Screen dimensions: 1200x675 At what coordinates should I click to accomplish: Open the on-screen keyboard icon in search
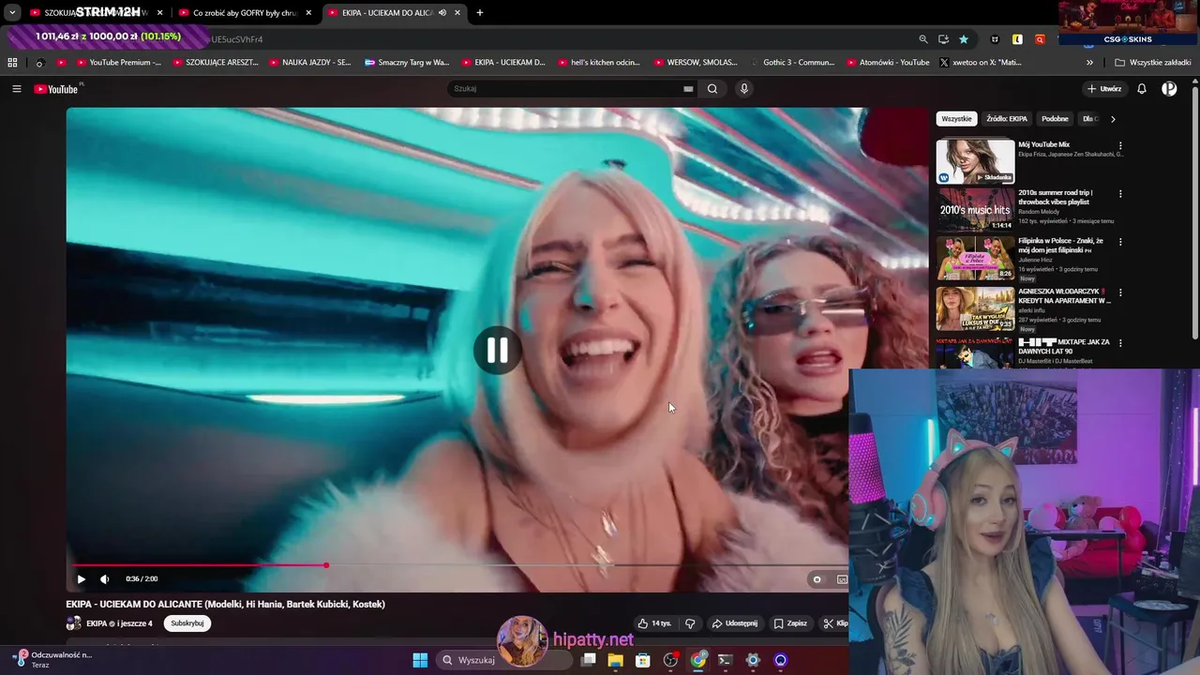[x=688, y=89]
